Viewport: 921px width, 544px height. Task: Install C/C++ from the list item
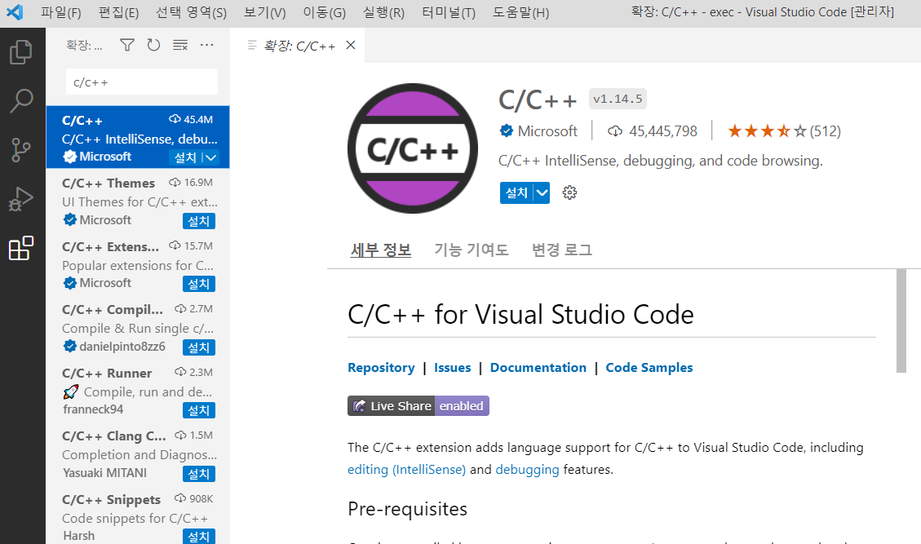click(185, 157)
